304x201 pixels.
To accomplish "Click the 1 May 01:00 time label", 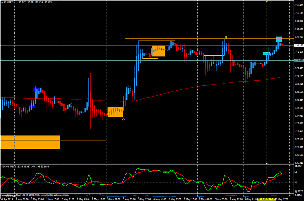I will [22, 199].
